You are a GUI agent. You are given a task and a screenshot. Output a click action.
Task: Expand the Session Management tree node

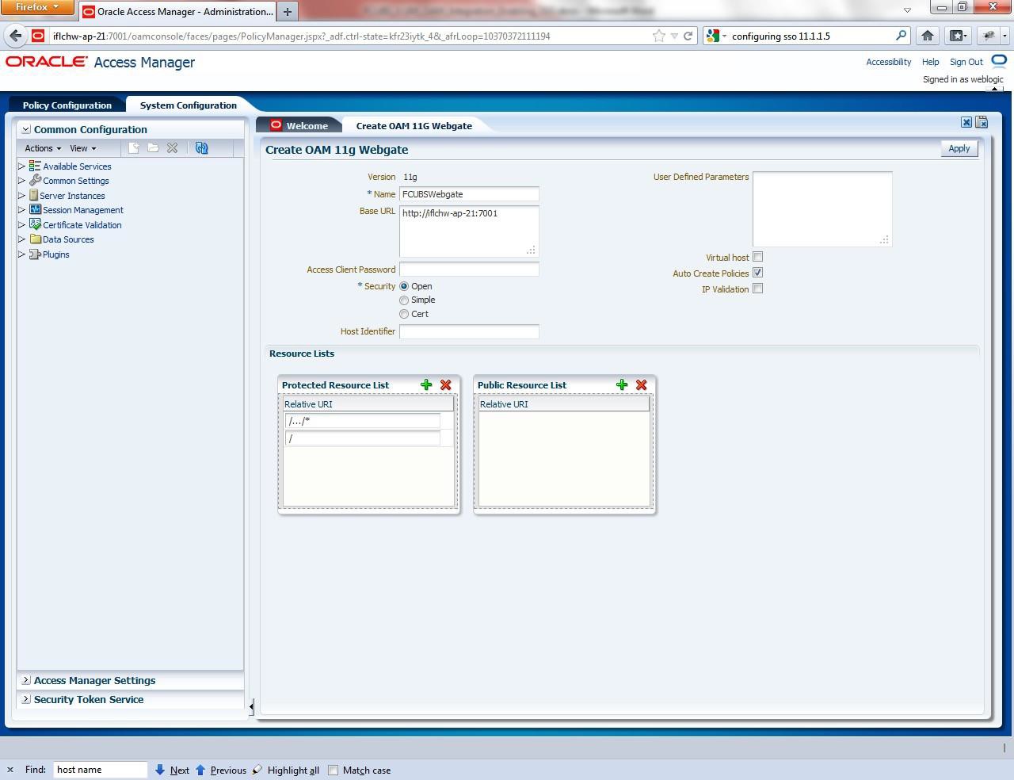[22, 210]
